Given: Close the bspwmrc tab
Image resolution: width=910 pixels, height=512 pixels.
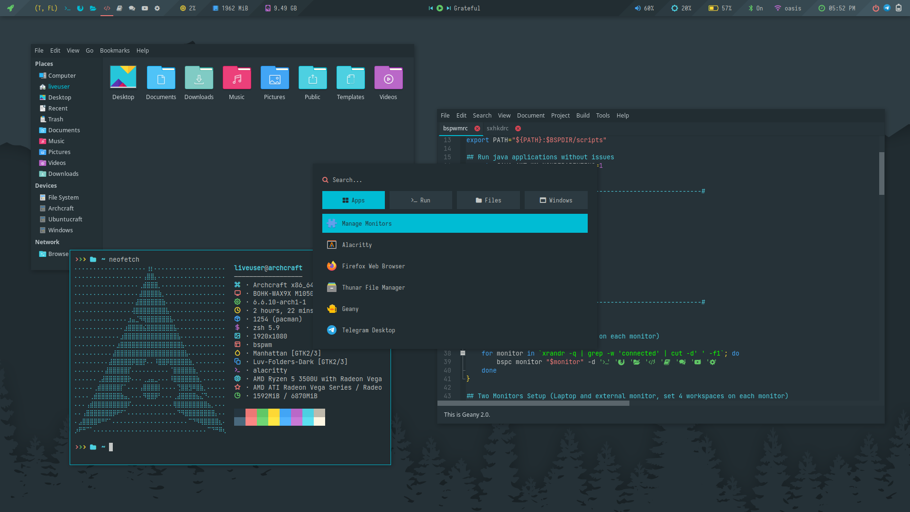Looking at the screenshot, I should pos(477,128).
